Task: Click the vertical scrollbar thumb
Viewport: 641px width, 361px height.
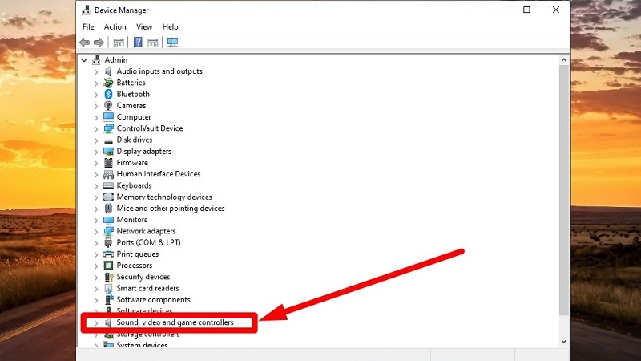Action: 564,190
